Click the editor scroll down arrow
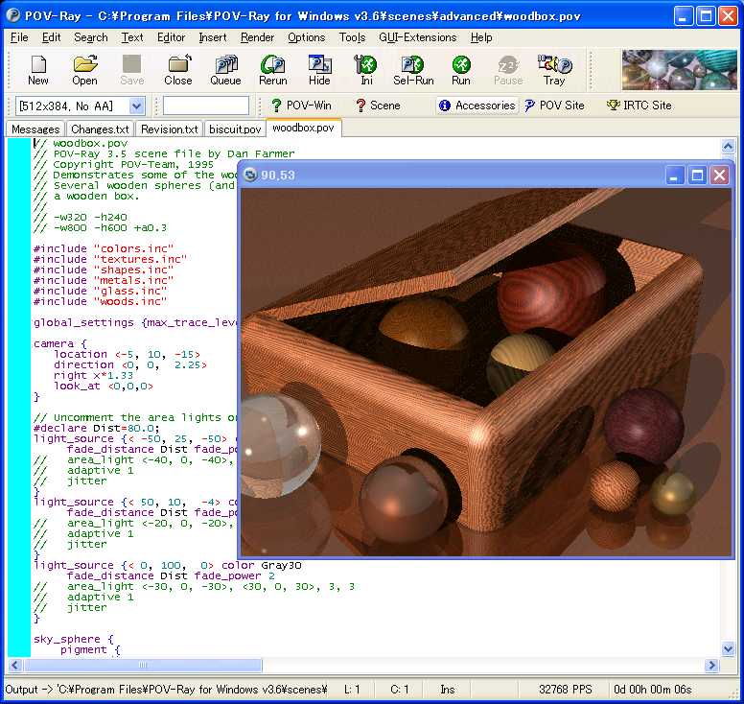The width and height of the screenshot is (744, 704). click(x=728, y=648)
